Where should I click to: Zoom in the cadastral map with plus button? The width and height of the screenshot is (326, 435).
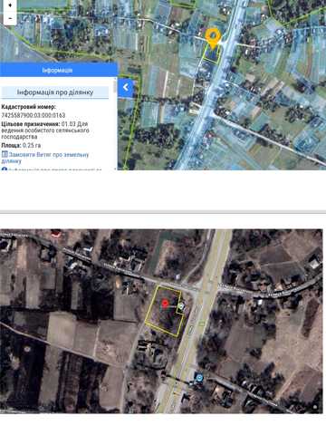point(10,5)
